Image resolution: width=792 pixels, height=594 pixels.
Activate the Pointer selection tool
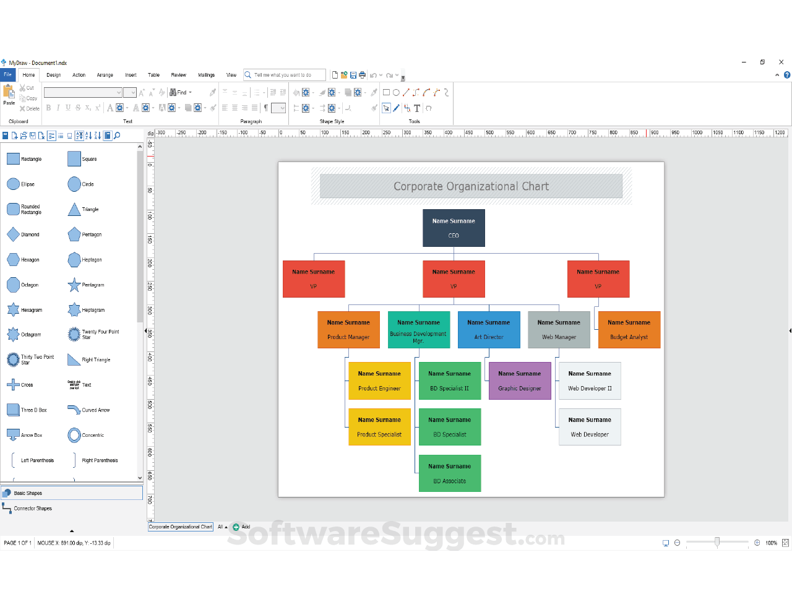[x=386, y=108]
